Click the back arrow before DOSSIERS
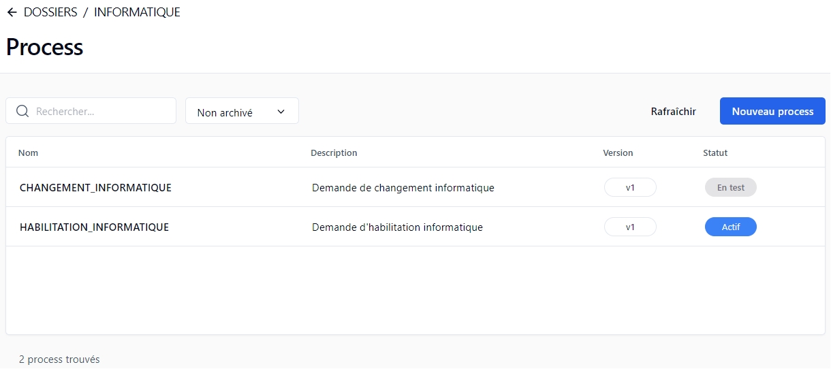This screenshot has width=831, height=369. [x=12, y=12]
